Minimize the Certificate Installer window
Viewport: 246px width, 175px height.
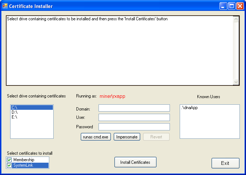click(223, 6)
